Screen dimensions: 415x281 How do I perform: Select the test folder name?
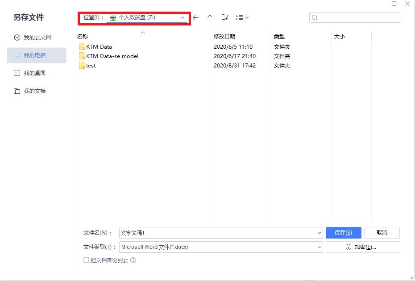pos(91,66)
